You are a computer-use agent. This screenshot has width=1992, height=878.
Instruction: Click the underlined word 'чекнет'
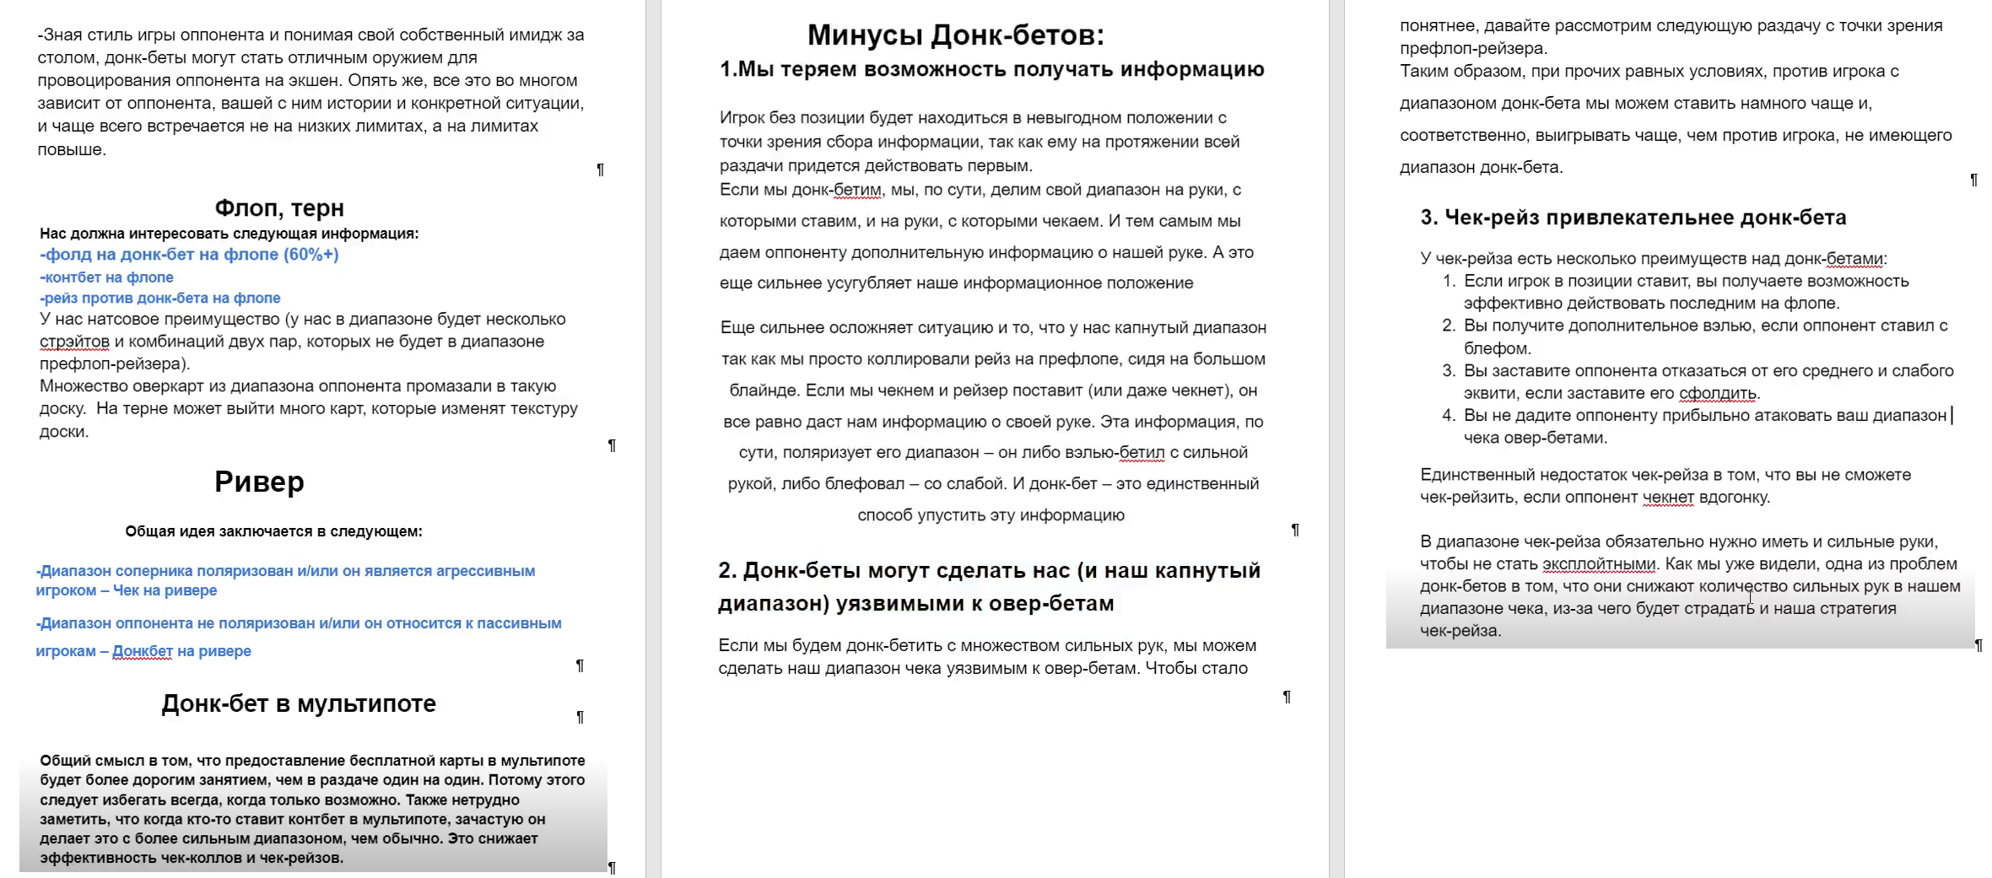pos(1668,498)
